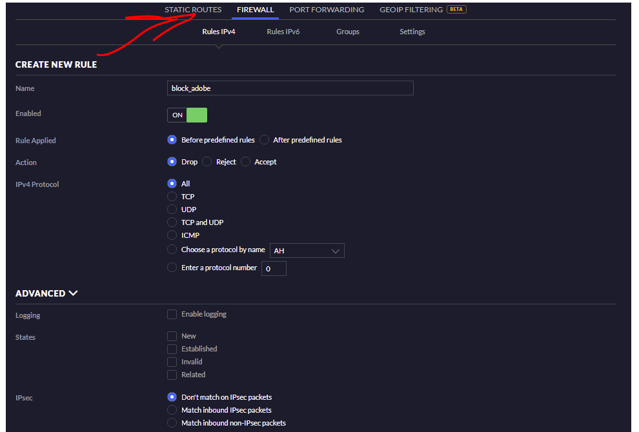639x432 pixels.
Task: Switch to Port Forwarding tab
Action: (327, 10)
